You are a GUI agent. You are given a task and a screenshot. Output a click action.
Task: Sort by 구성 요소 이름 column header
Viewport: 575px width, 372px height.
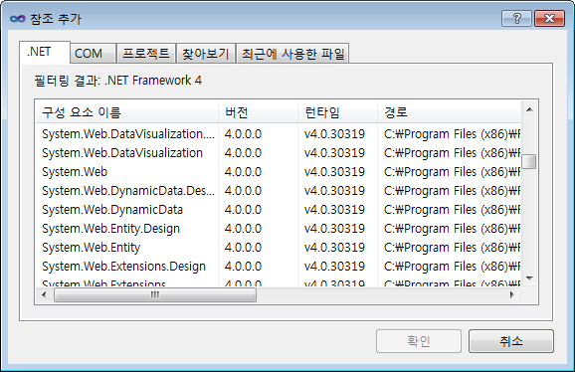(127, 112)
